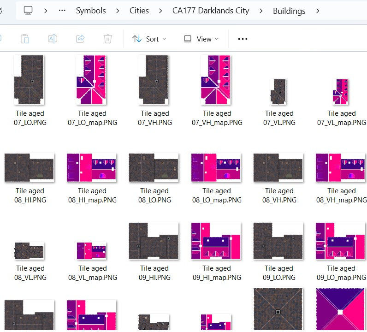Select Tile aged 09_HI_map.PNG thumbnail

pyautogui.click(x=216, y=241)
